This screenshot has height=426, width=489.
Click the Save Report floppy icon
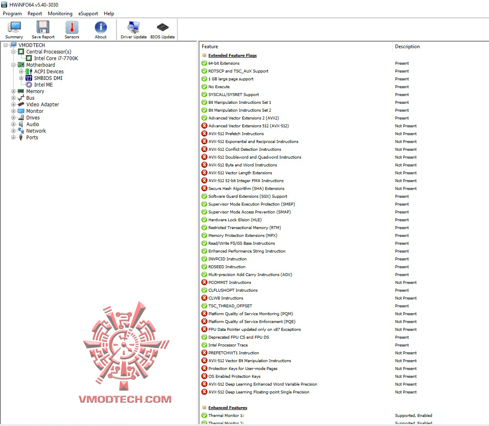click(x=43, y=27)
